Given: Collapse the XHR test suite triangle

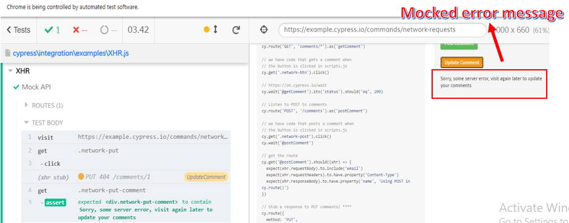Looking at the screenshot, I should click(10, 71).
